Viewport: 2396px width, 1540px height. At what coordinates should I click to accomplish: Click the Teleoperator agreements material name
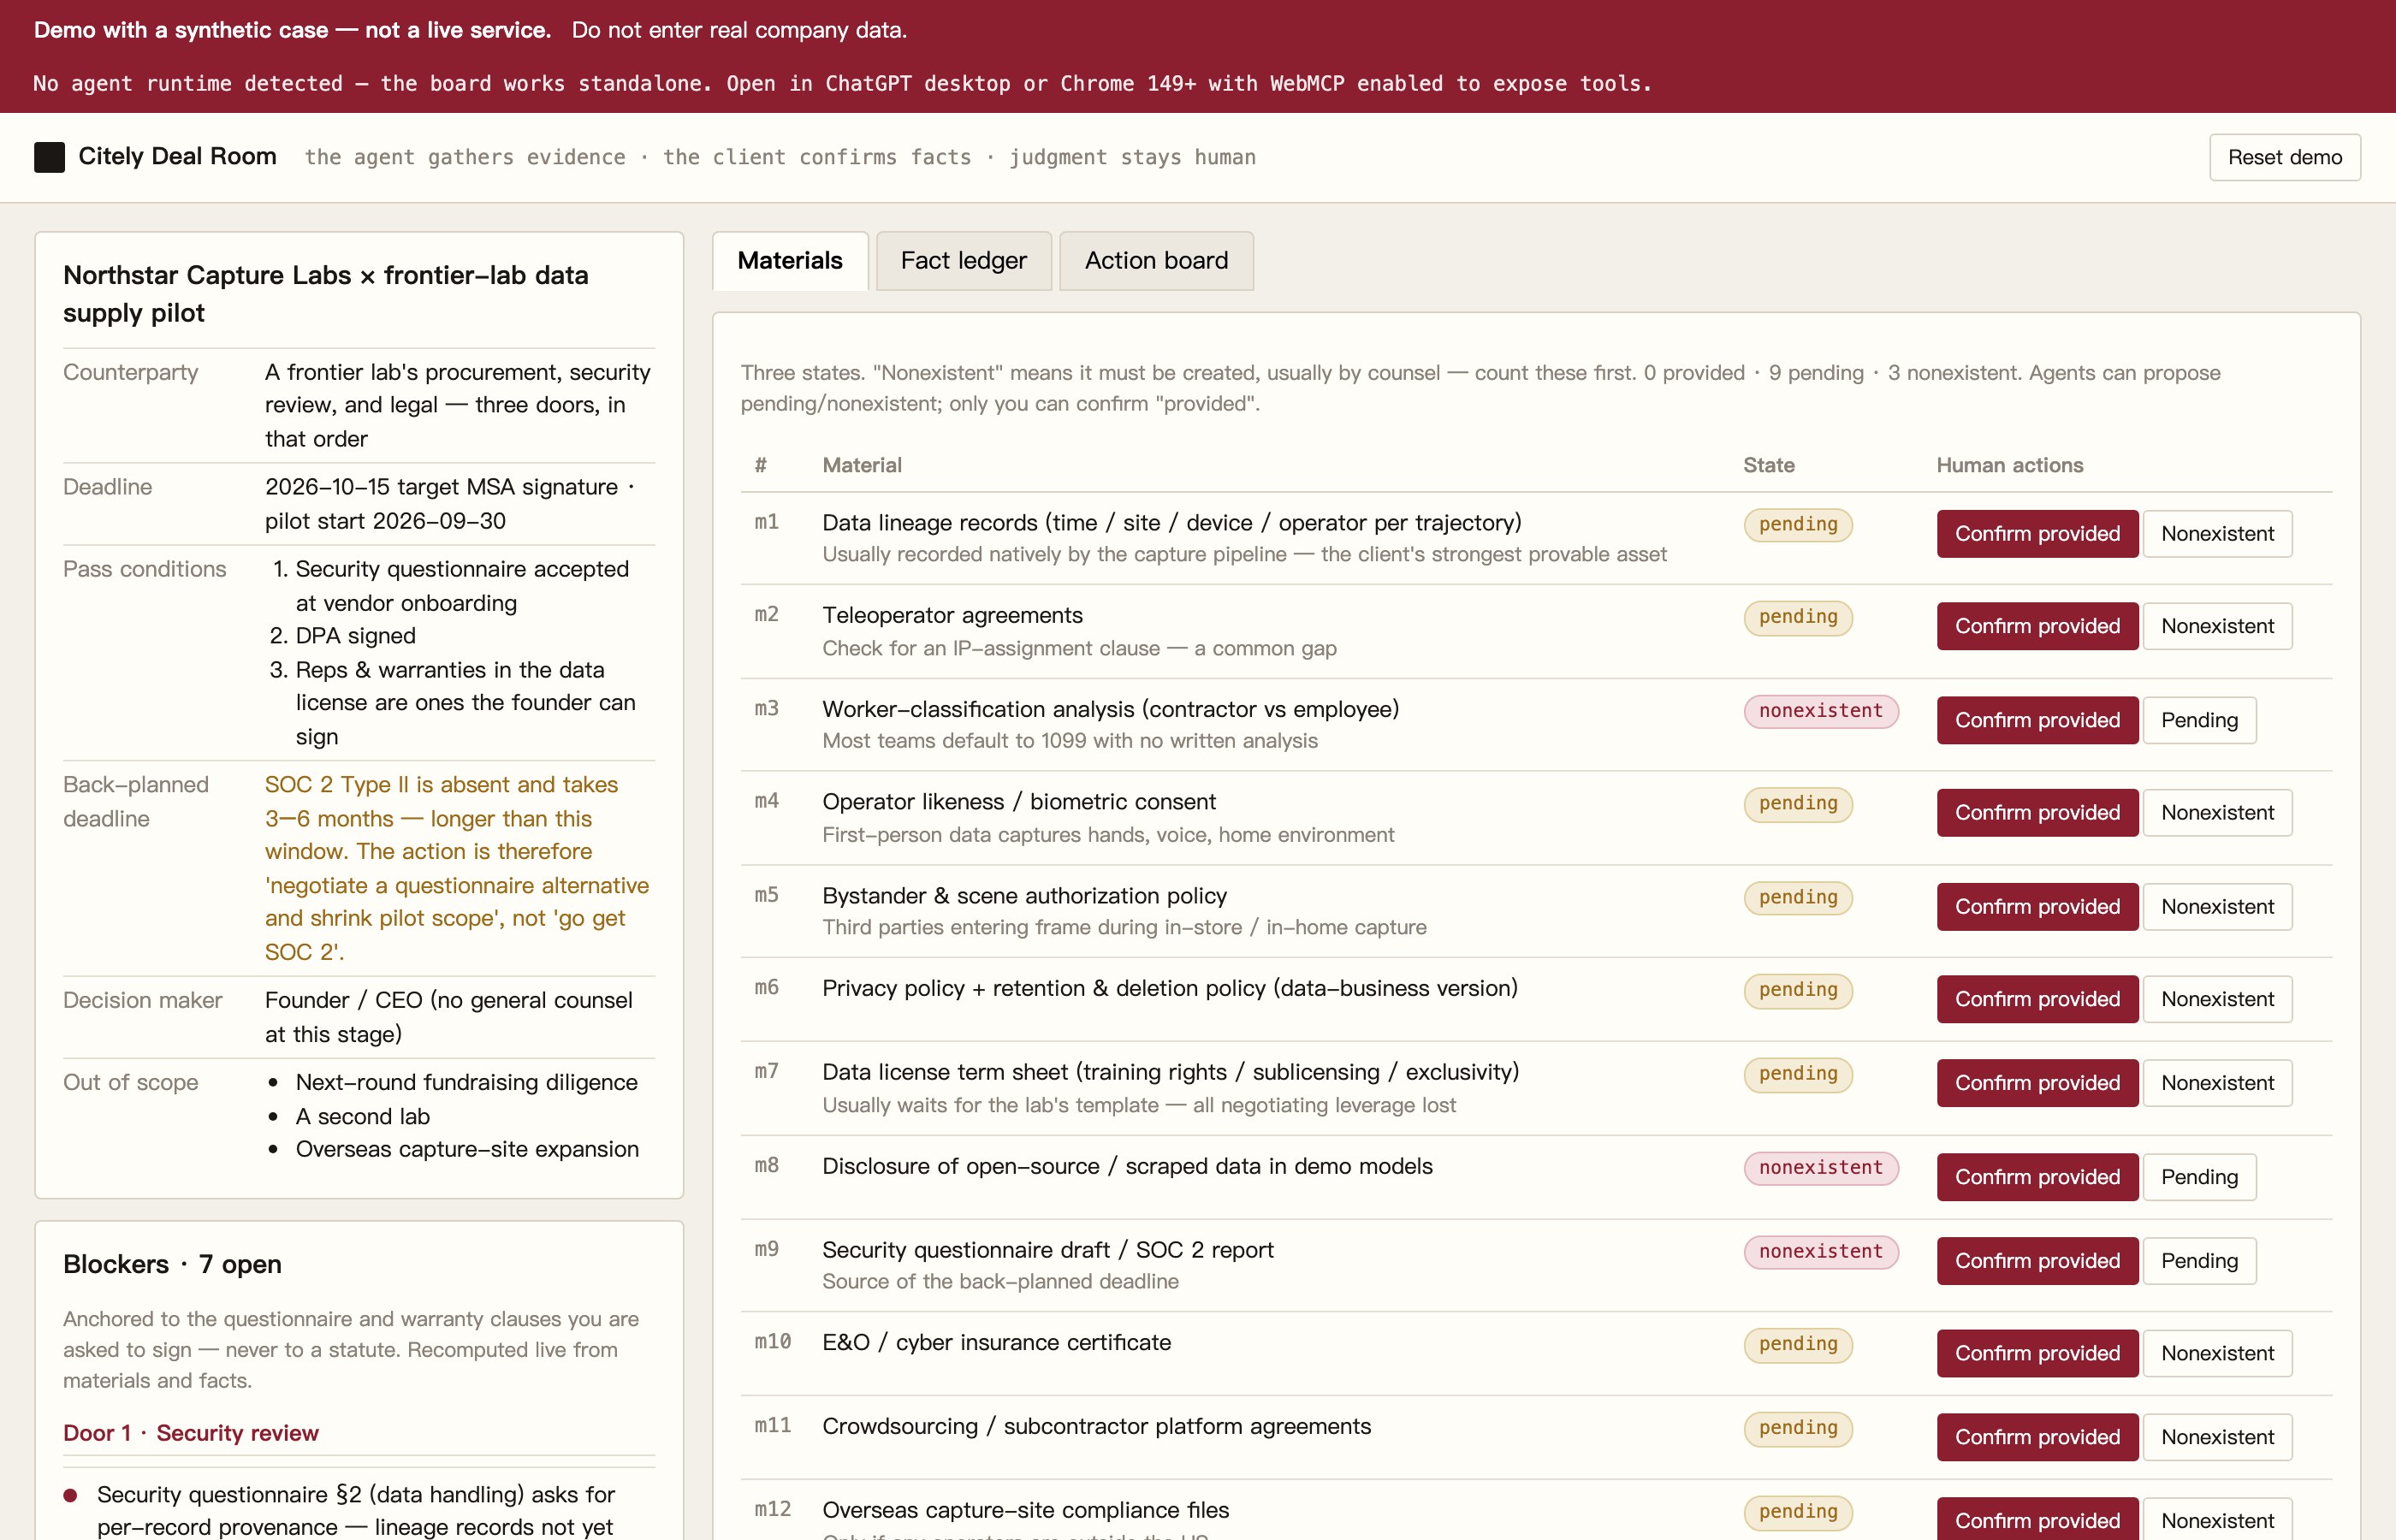(952, 615)
